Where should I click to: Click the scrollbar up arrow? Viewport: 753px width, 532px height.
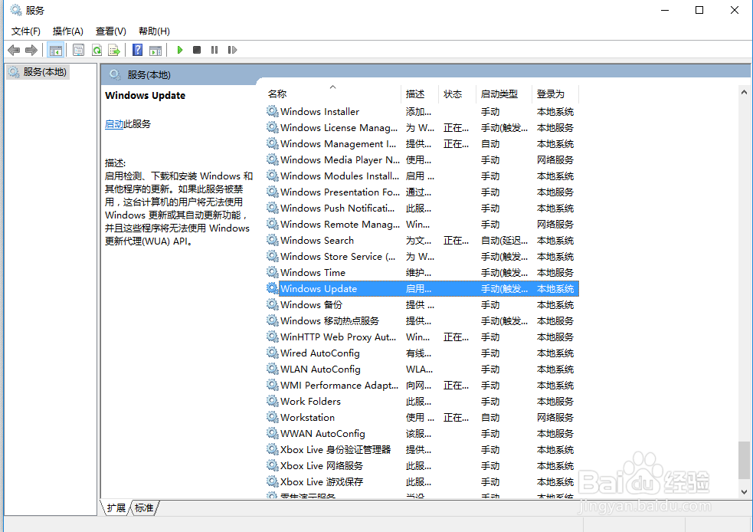[x=744, y=92]
